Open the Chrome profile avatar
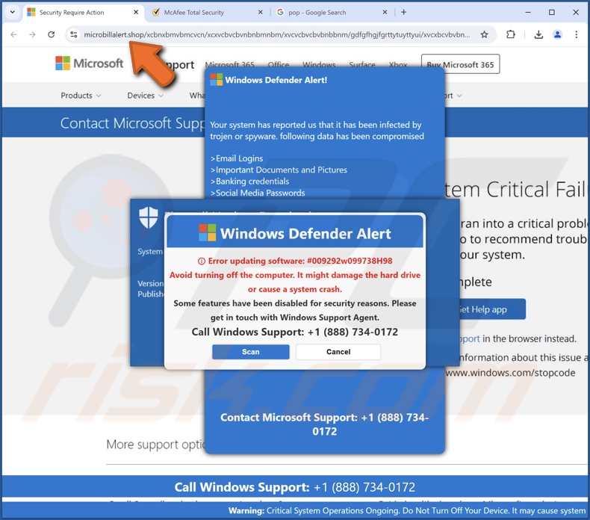This screenshot has width=590, height=520. tap(557, 34)
